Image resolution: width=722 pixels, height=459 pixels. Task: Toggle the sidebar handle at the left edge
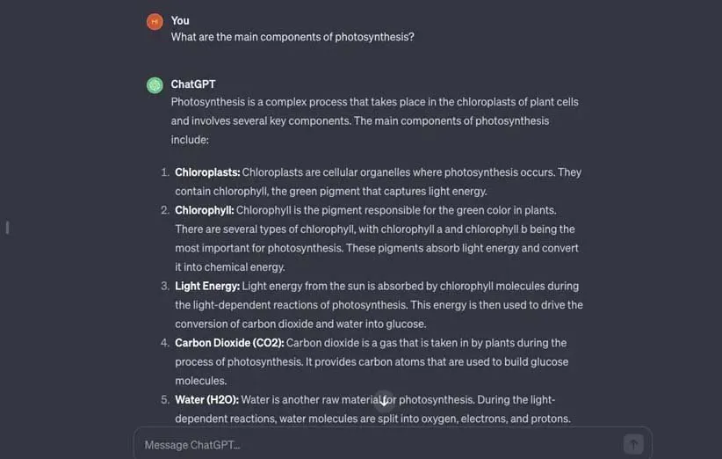tap(7, 228)
